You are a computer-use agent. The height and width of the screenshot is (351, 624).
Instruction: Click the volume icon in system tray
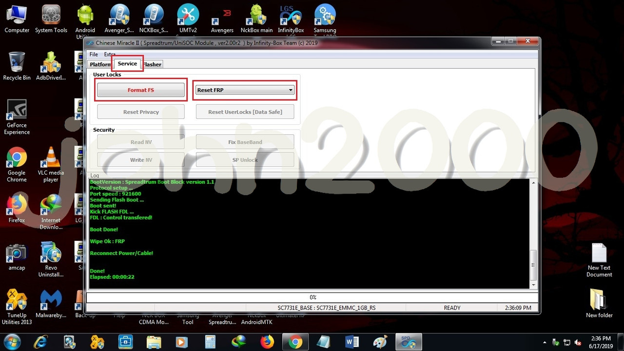tap(578, 343)
